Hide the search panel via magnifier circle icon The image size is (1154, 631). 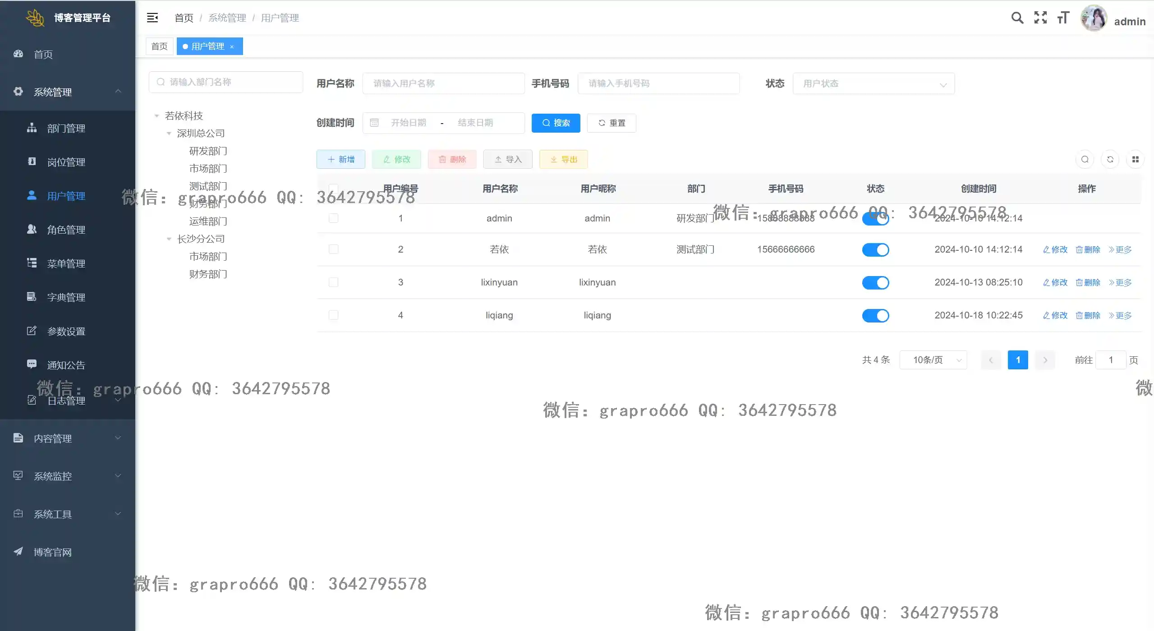point(1085,159)
